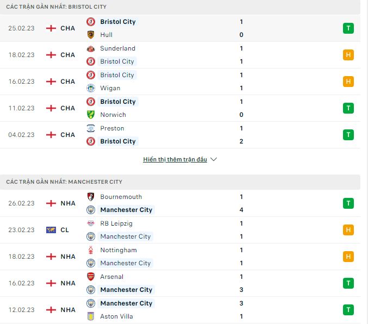Click the Nottingham Forest tree icon
Image resolution: width=368 pixels, height=324 pixels.
point(91,250)
